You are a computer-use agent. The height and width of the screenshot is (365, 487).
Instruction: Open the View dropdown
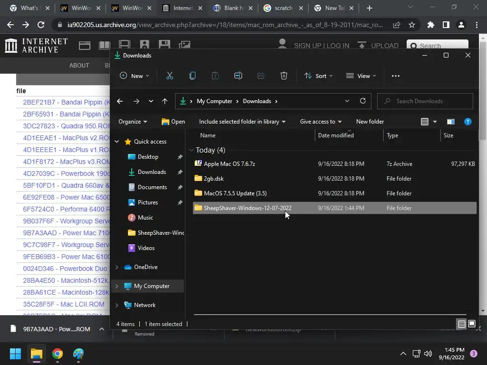pos(361,76)
